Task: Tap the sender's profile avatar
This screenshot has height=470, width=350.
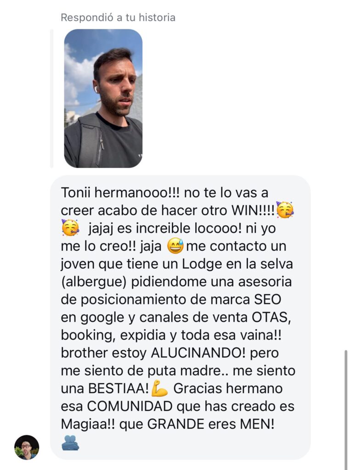Action: point(27,447)
